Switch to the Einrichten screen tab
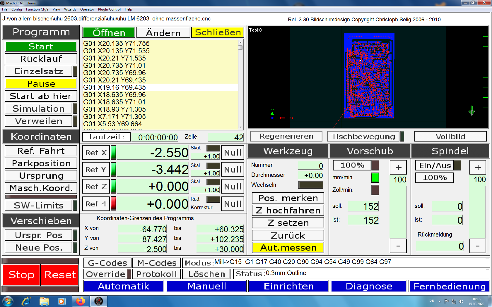 [289, 286]
